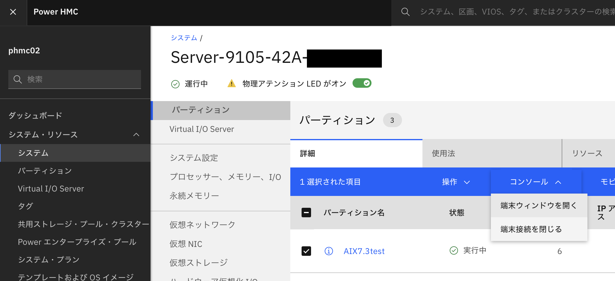Collapse the システム・リソース section in the sidebar
Viewport: 615px width, 281px height.
pos(136,135)
